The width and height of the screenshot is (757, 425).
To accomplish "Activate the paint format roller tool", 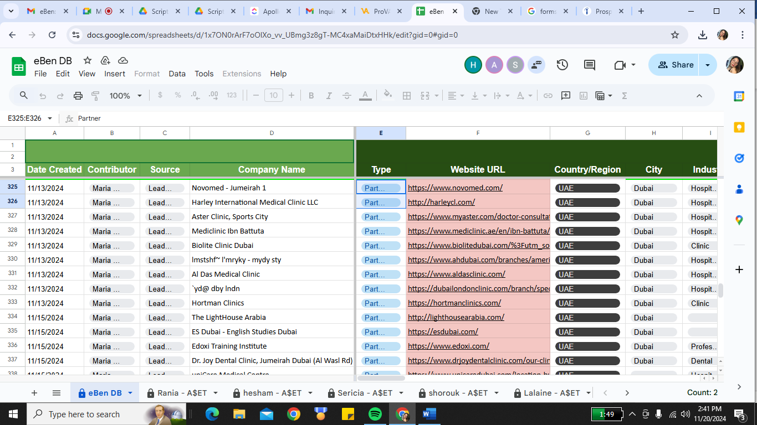I will [95, 96].
